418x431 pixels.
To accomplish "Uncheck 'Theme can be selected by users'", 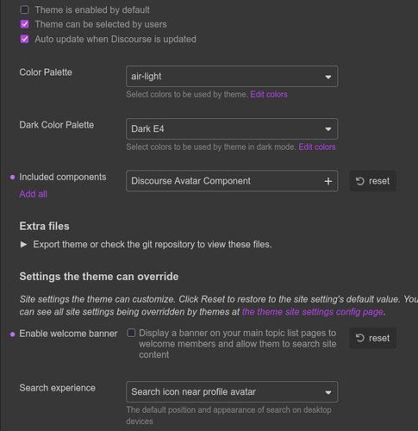I will click(x=25, y=24).
